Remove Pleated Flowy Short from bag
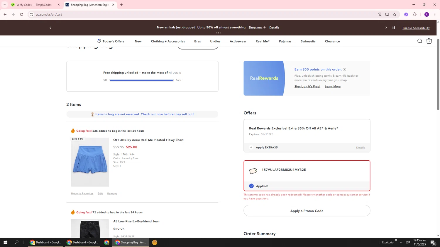This screenshot has width=440, height=247. [112, 193]
